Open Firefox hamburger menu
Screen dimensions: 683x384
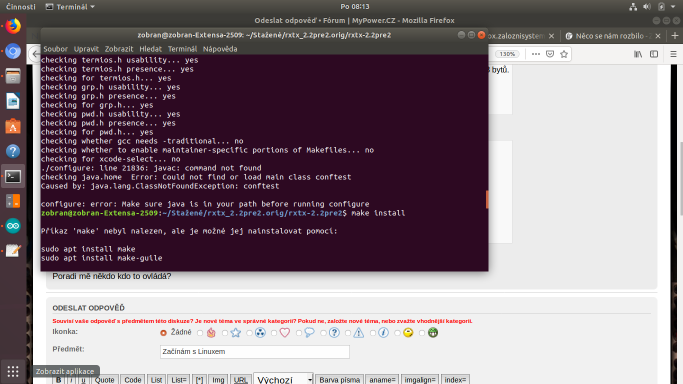pyautogui.click(x=674, y=54)
